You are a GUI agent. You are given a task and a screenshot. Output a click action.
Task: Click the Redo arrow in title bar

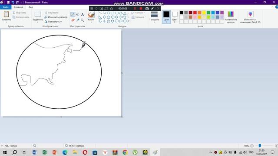click(x=17, y=2)
